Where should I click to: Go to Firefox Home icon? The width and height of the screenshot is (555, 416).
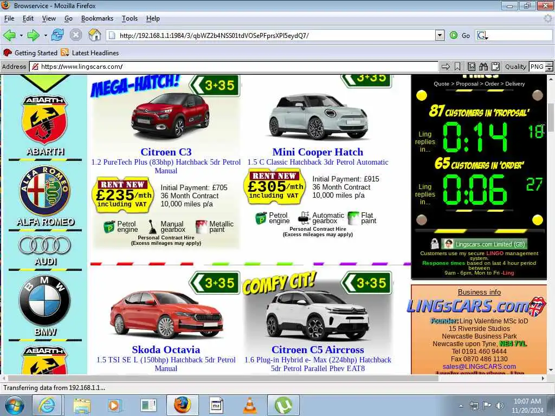point(94,35)
